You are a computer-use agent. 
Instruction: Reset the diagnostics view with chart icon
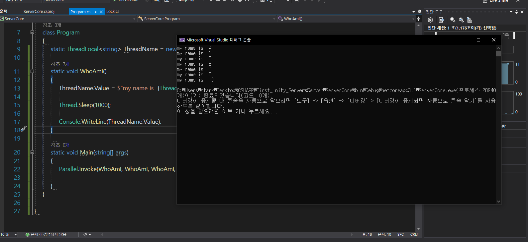470,20
